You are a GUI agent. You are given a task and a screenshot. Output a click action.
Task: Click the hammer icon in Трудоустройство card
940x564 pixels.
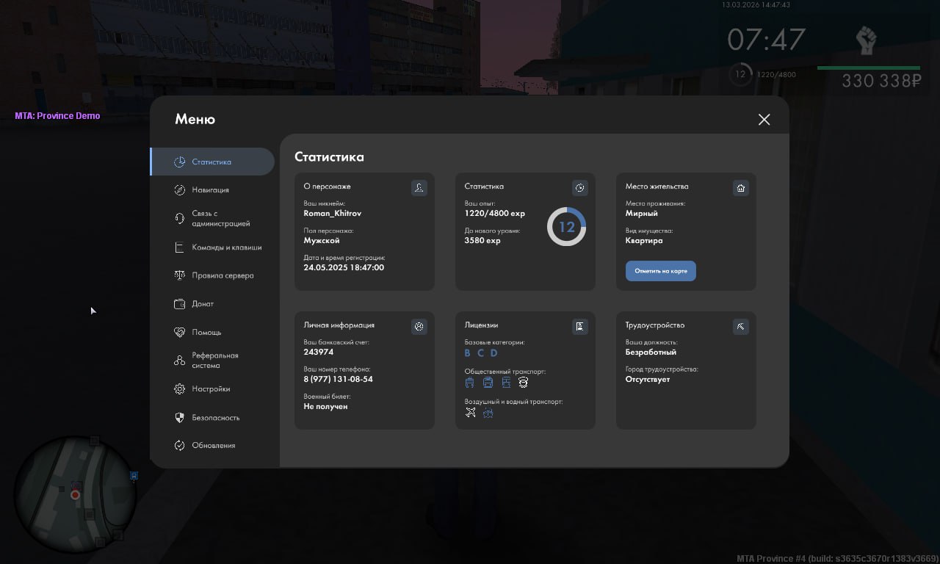(x=740, y=327)
